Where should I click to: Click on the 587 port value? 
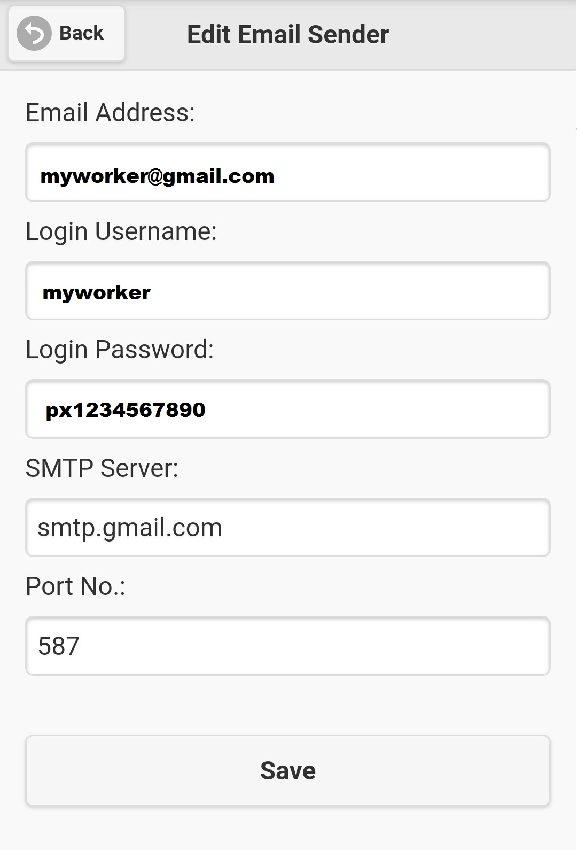[x=59, y=646]
